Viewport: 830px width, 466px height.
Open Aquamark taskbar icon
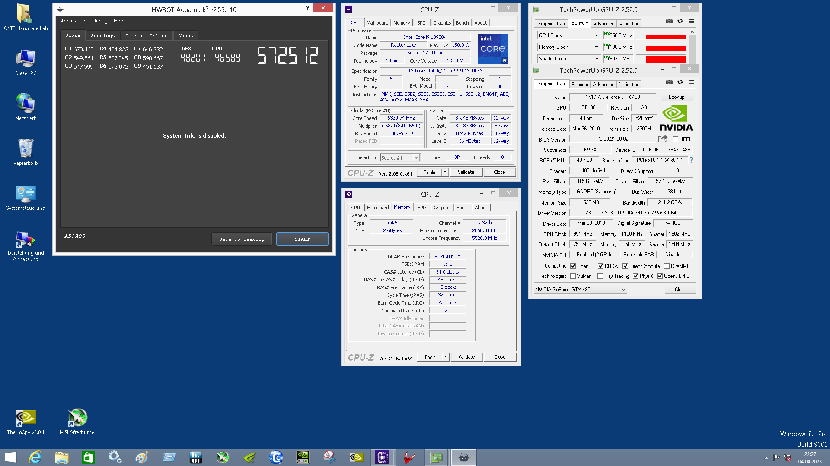coord(463,457)
